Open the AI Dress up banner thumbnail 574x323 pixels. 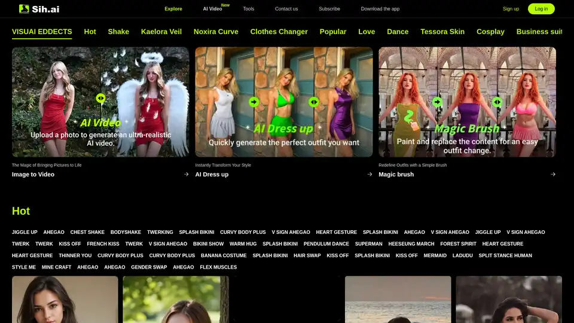coord(283,102)
